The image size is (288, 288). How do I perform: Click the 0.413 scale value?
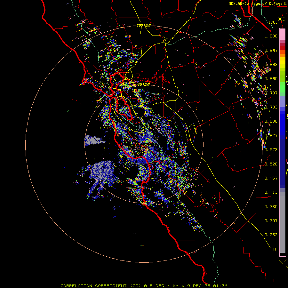point(271,192)
